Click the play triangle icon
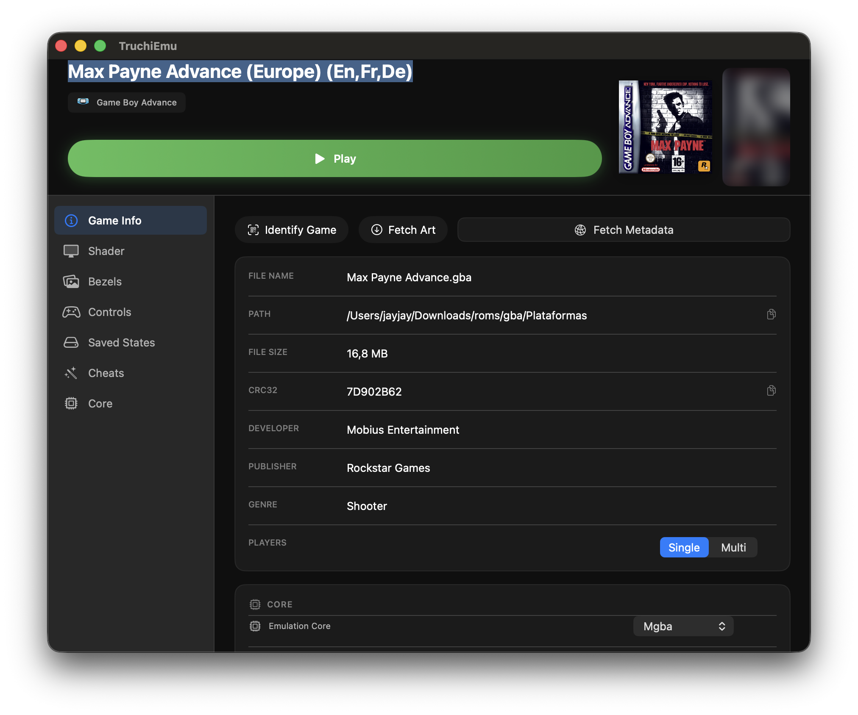The image size is (858, 715). click(320, 159)
